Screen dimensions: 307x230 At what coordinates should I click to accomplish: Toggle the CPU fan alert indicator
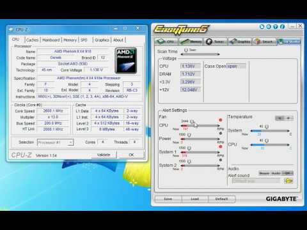[x=221, y=120]
